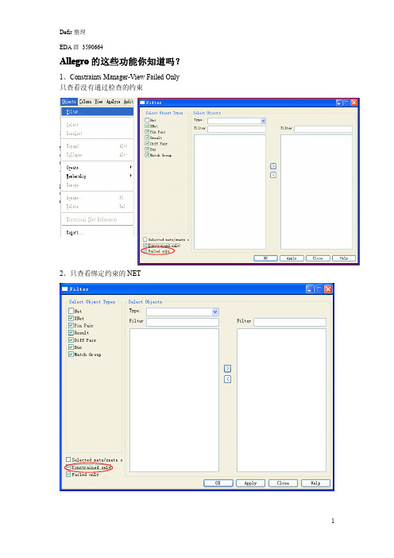The height and width of the screenshot is (558, 394).
Task: Toggle Failed only checkbox in upper dialog
Action: pos(145,251)
